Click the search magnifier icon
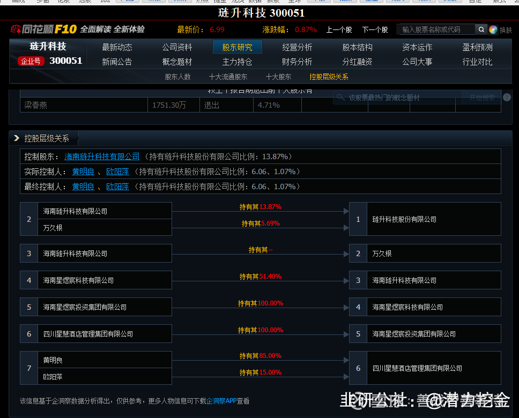The height and width of the screenshot is (418, 519). point(481,29)
